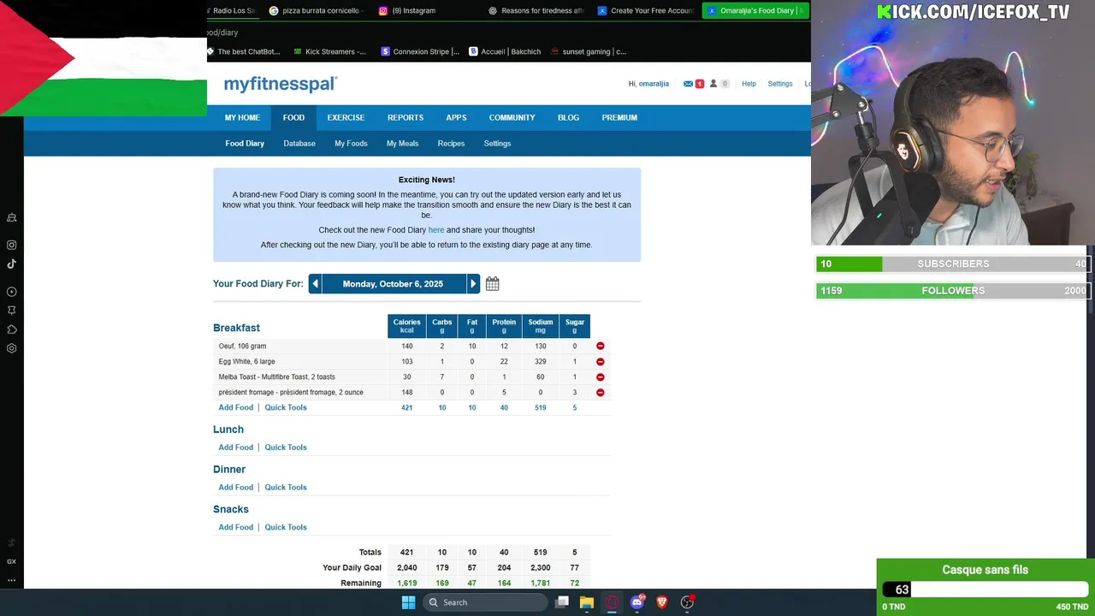The height and width of the screenshot is (616, 1095).
Task: Open food Settings sub-tab
Action: tap(497, 144)
